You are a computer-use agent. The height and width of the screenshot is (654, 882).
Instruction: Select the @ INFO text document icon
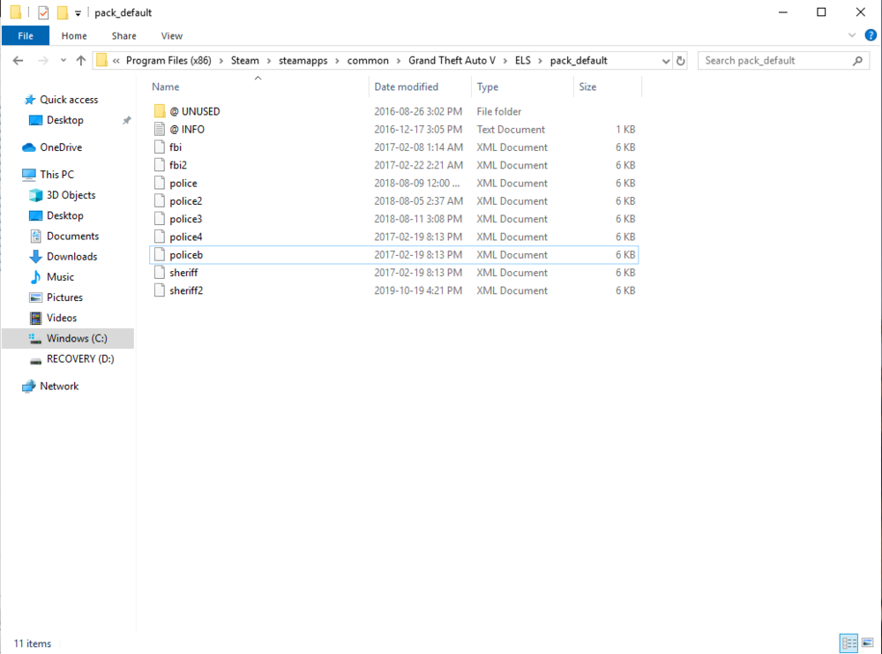pyautogui.click(x=160, y=130)
